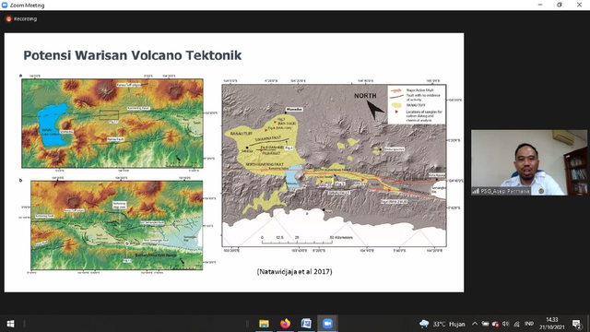Switch the IND input language indicator

(529, 324)
